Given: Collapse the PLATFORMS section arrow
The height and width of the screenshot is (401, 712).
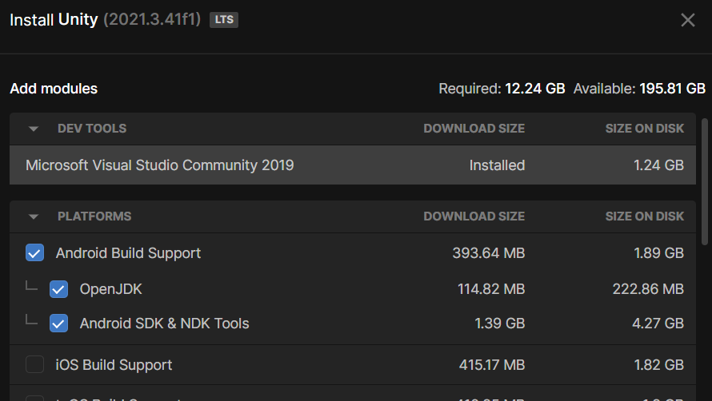Looking at the screenshot, I should pyautogui.click(x=34, y=216).
